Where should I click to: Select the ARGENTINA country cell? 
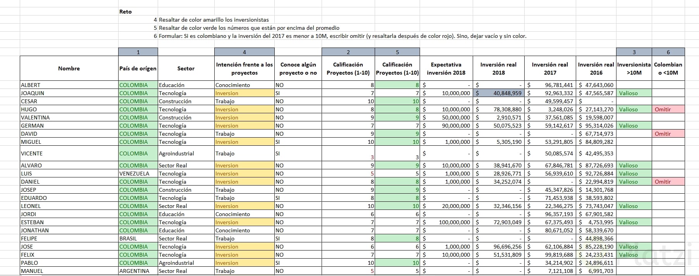coord(134,271)
